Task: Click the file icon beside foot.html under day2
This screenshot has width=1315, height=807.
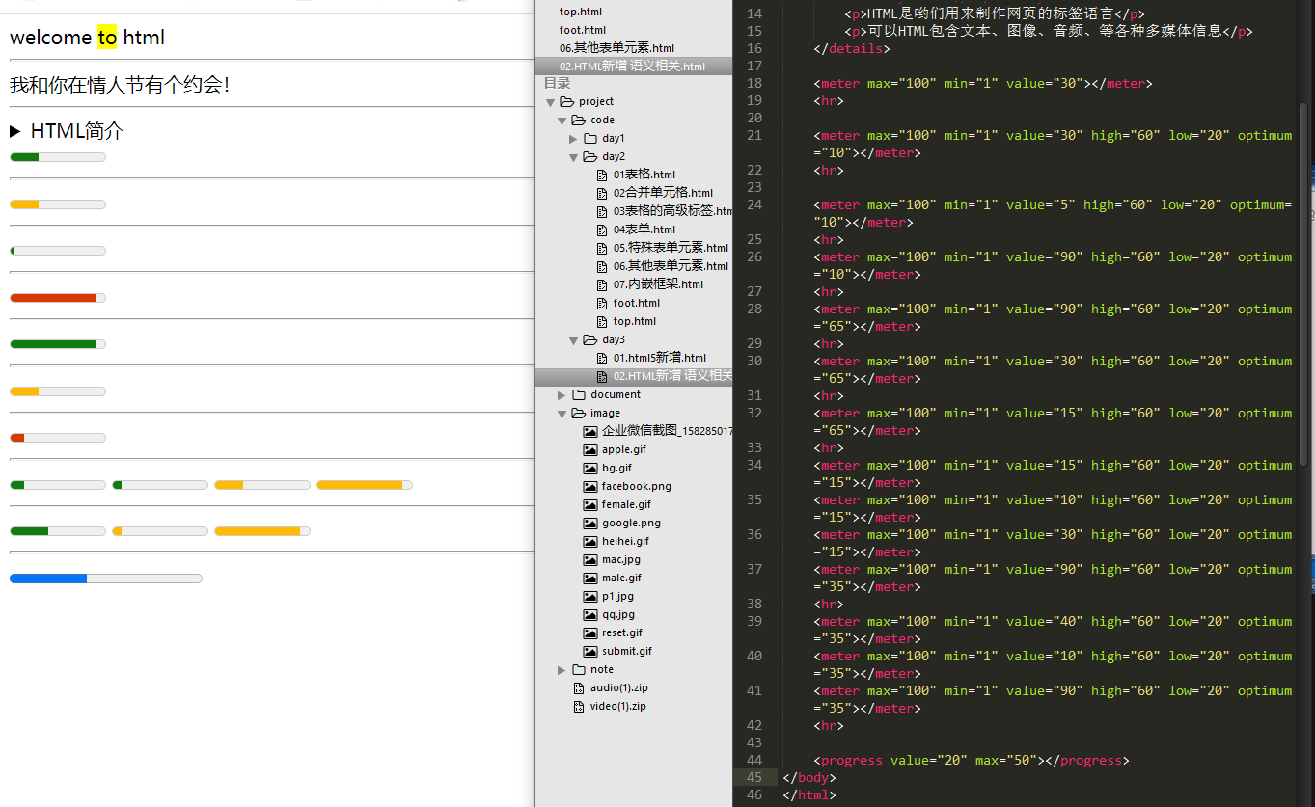Action: 602,303
